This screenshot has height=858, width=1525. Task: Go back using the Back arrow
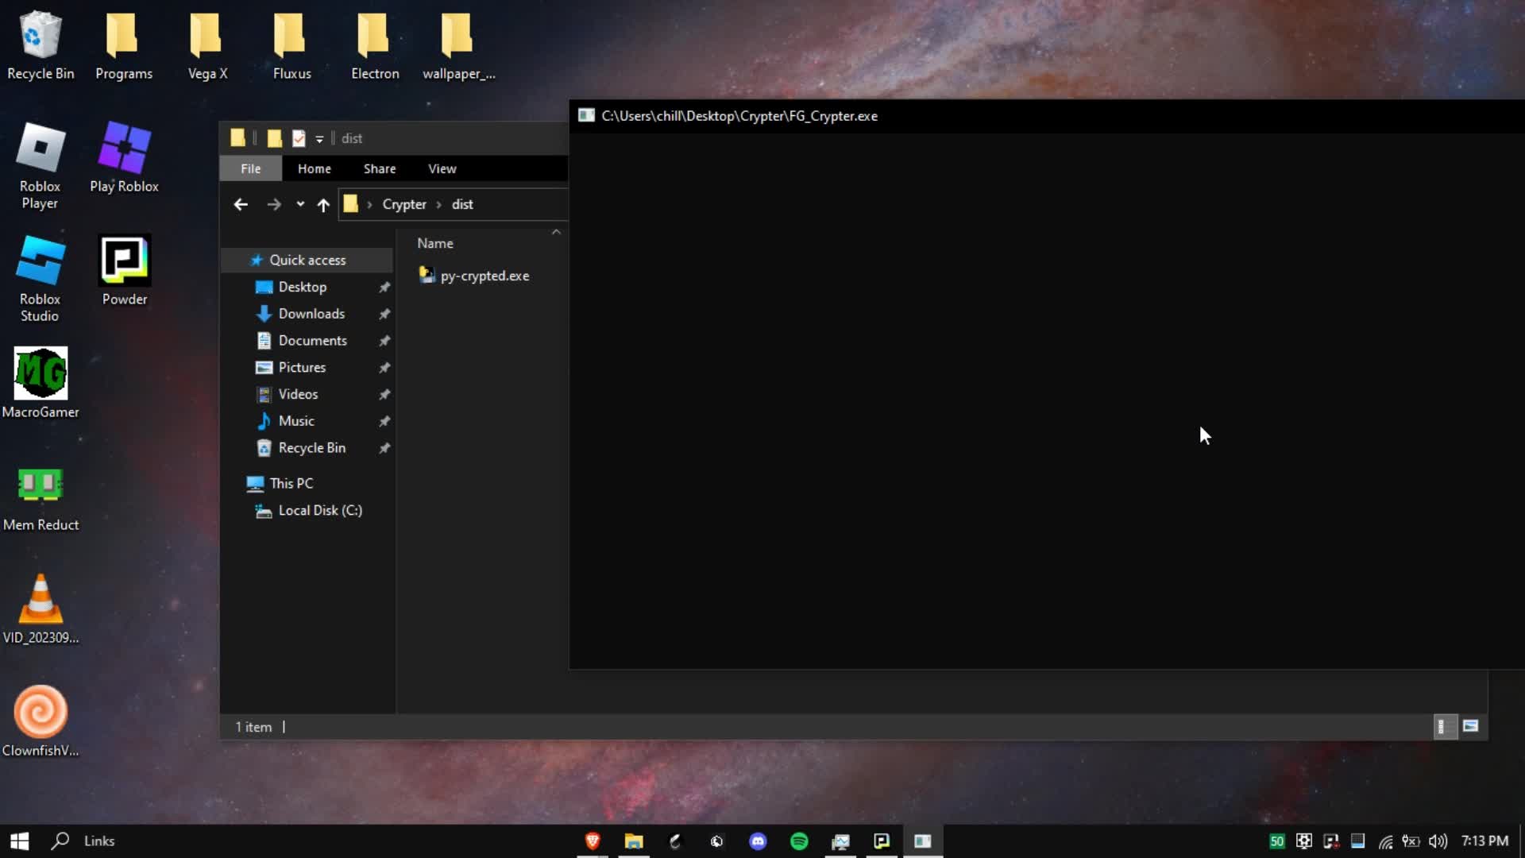pos(241,204)
